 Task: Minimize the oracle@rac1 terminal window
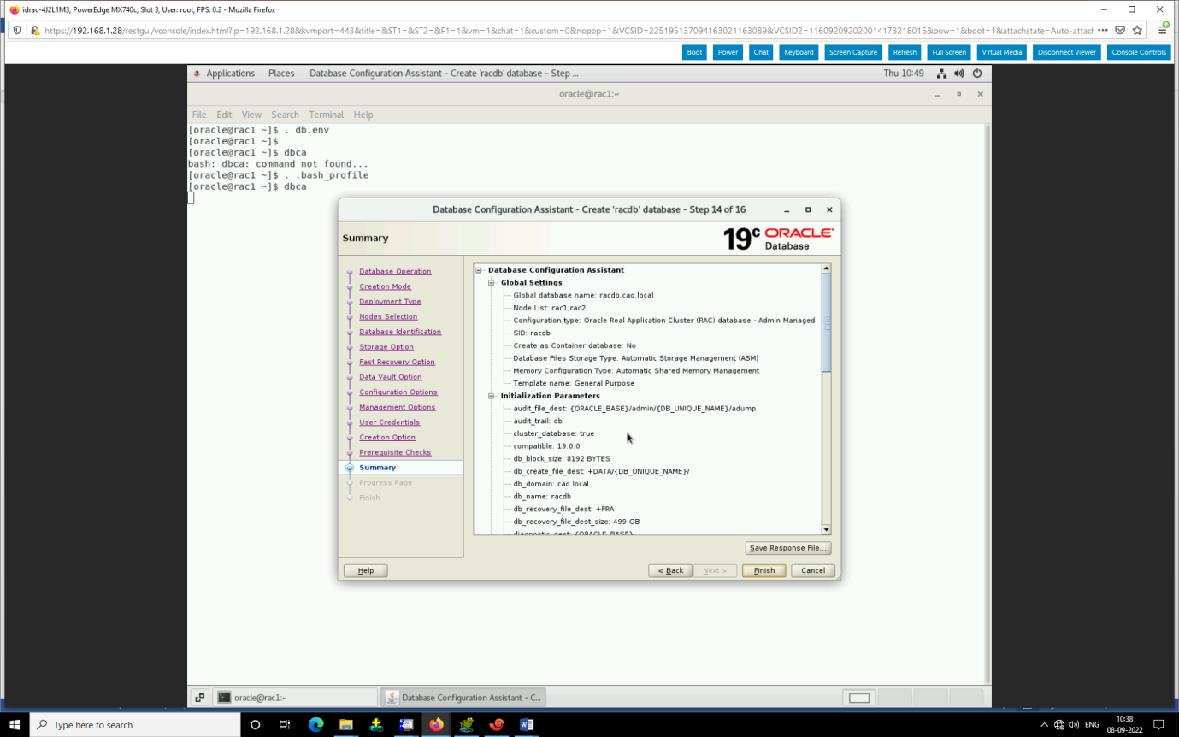point(938,94)
